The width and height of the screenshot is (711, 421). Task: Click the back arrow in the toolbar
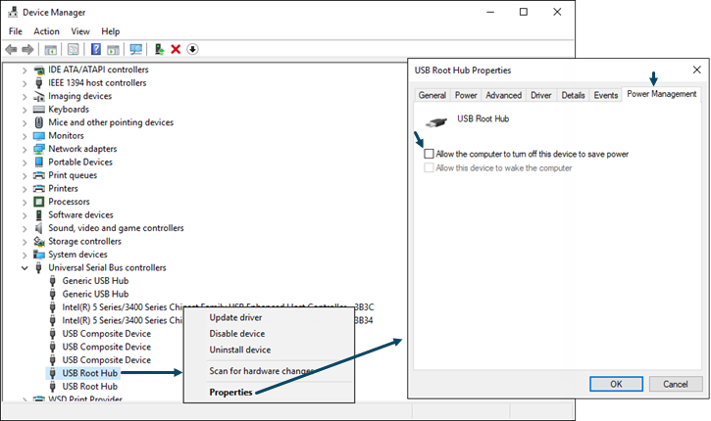tap(11, 49)
